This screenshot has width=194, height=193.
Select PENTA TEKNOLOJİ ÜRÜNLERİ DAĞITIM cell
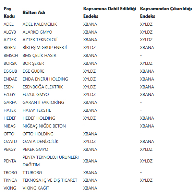click(51, 161)
